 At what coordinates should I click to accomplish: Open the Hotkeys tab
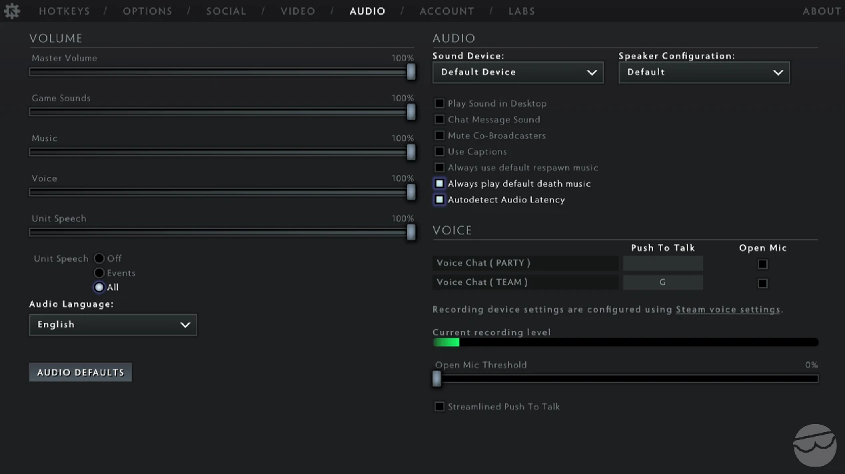click(x=64, y=11)
